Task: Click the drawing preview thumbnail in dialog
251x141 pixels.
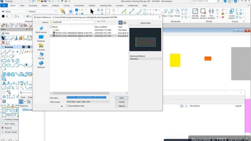Action: pyautogui.click(x=145, y=40)
